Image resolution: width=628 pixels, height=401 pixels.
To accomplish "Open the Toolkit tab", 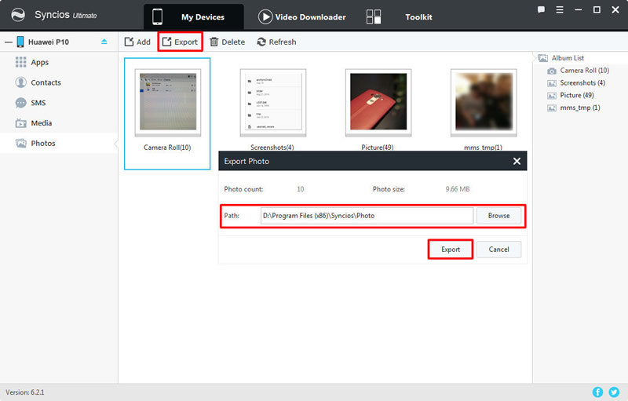I will [x=418, y=16].
